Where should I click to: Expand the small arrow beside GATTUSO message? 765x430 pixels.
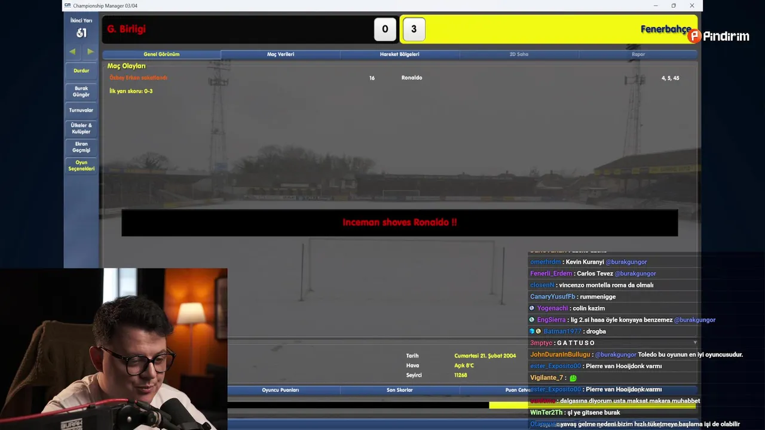pyautogui.click(x=695, y=343)
